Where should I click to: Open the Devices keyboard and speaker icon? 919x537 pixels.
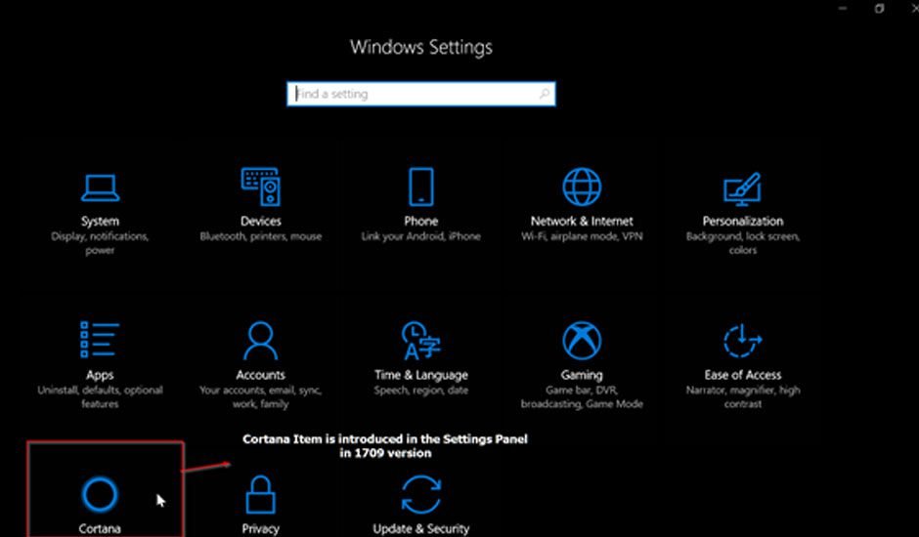point(261,186)
